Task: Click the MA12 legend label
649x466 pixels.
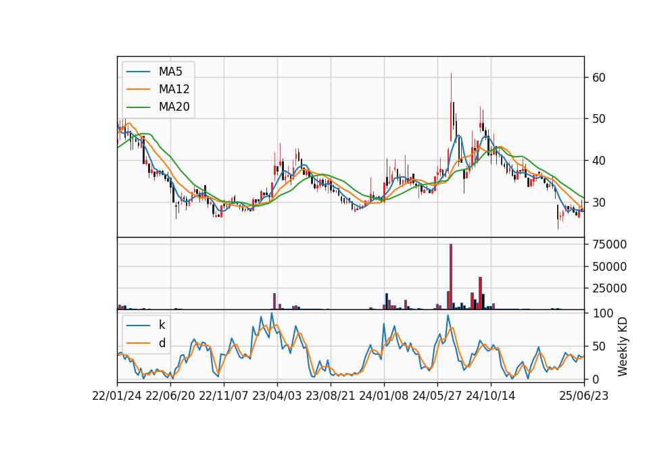Action: tap(174, 89)
